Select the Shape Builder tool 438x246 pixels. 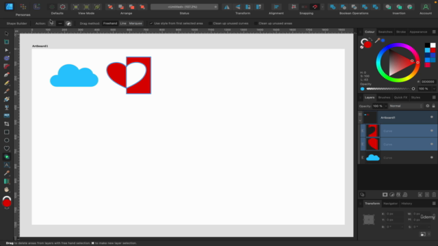click(6, 156)
